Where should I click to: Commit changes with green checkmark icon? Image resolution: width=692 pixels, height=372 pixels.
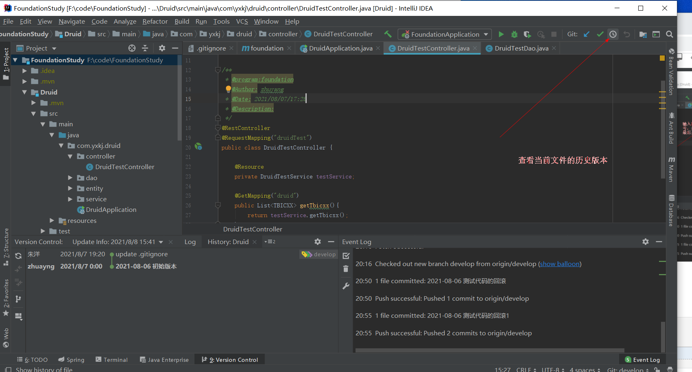pos(600,34)
